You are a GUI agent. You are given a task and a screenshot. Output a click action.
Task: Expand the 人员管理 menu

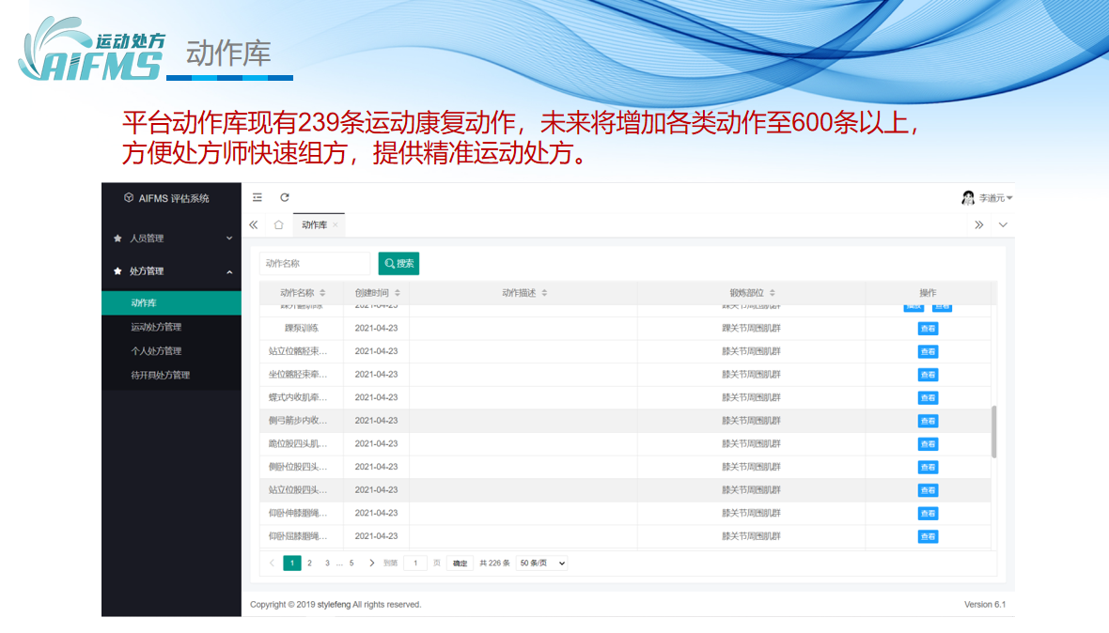(171, 239)
